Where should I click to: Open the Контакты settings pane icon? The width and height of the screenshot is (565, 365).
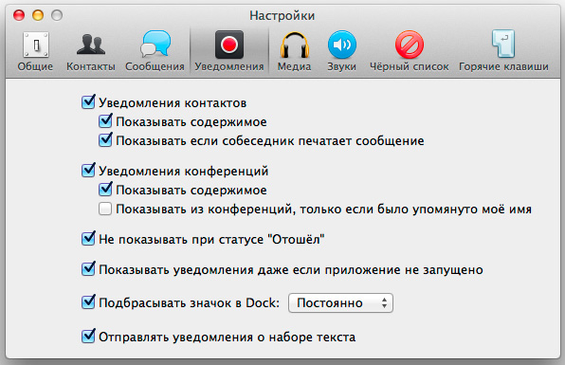(91, 45)
